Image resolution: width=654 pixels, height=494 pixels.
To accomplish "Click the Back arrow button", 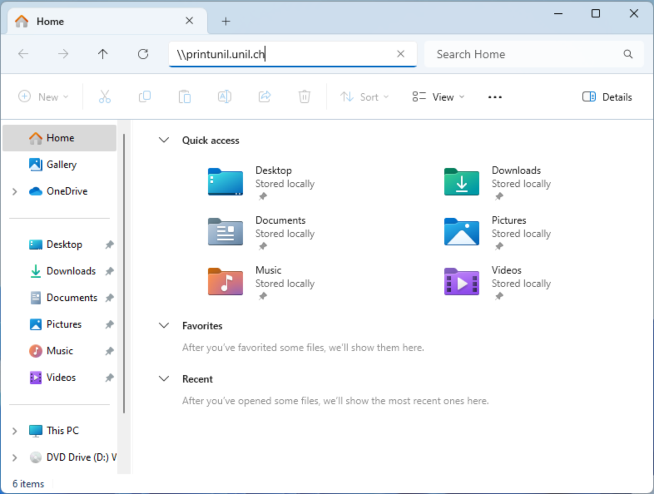I will [x=23, y=54].
